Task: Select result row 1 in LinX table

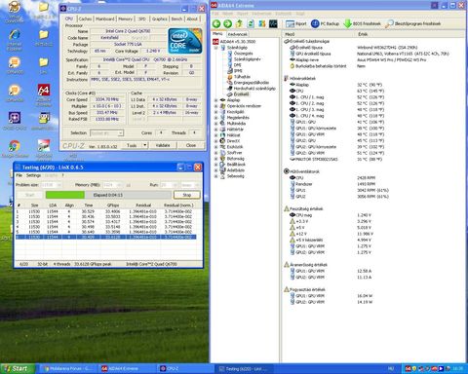Action: click(106, 211)
